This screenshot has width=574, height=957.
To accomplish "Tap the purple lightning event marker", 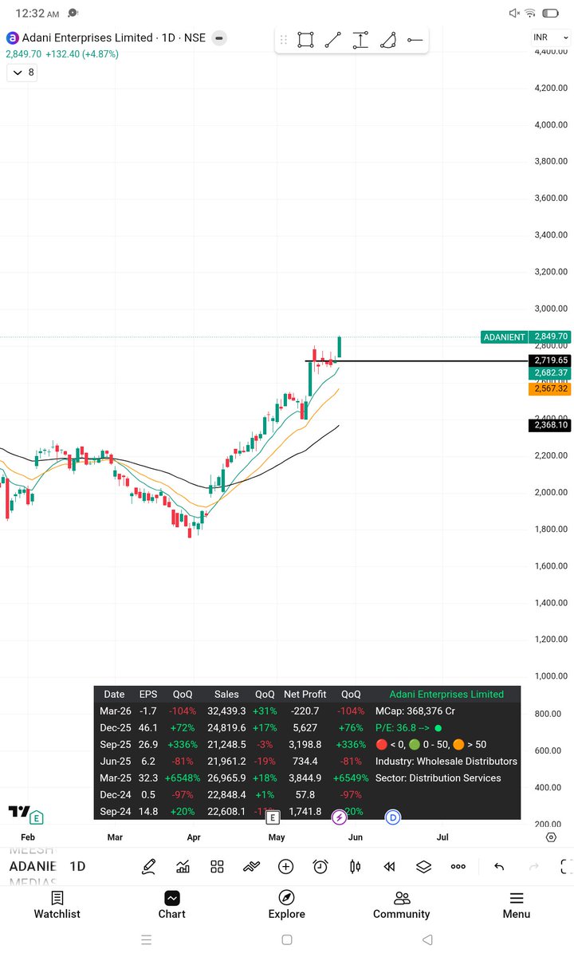I will click(339, 817).
